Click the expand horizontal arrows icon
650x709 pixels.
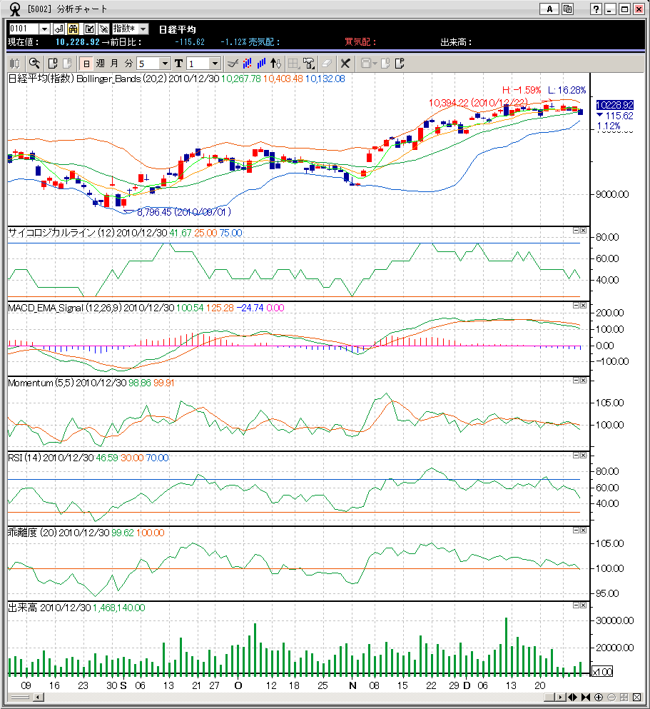574,698
